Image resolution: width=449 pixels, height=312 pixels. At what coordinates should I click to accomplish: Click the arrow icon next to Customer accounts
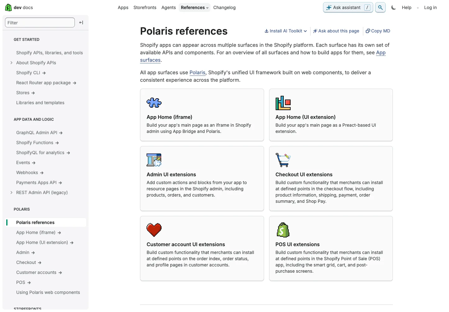click(x=60, y=273)
